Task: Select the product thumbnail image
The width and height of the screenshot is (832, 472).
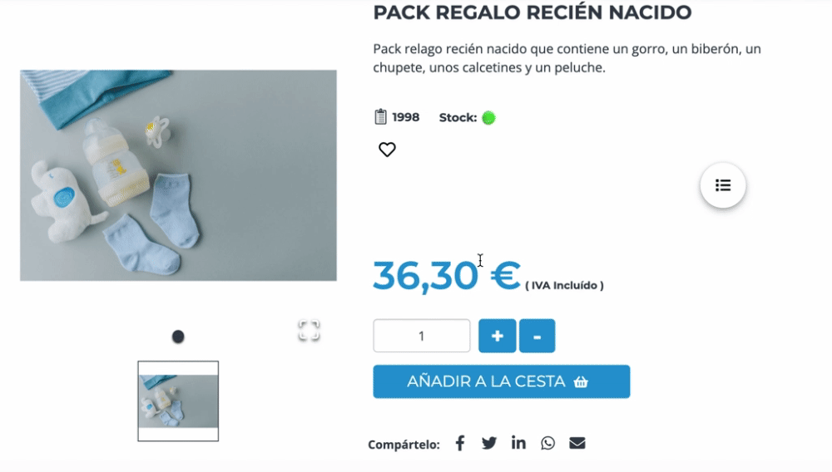Action: click(178, 401)
